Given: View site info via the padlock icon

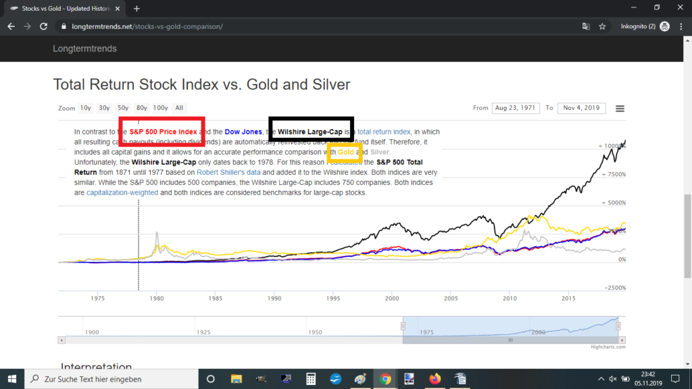Looking at the screenshot, I should pos(64,26).
